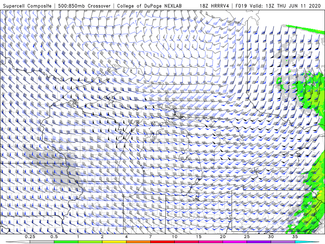Click the scale label "1"
This screenshot has width=325, height=244.
(78, 237)
